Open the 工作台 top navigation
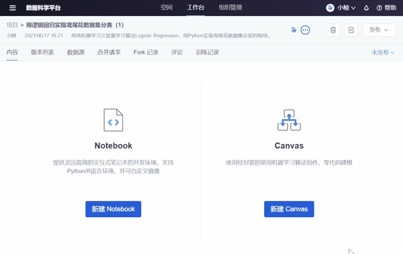 click(195, 7)
